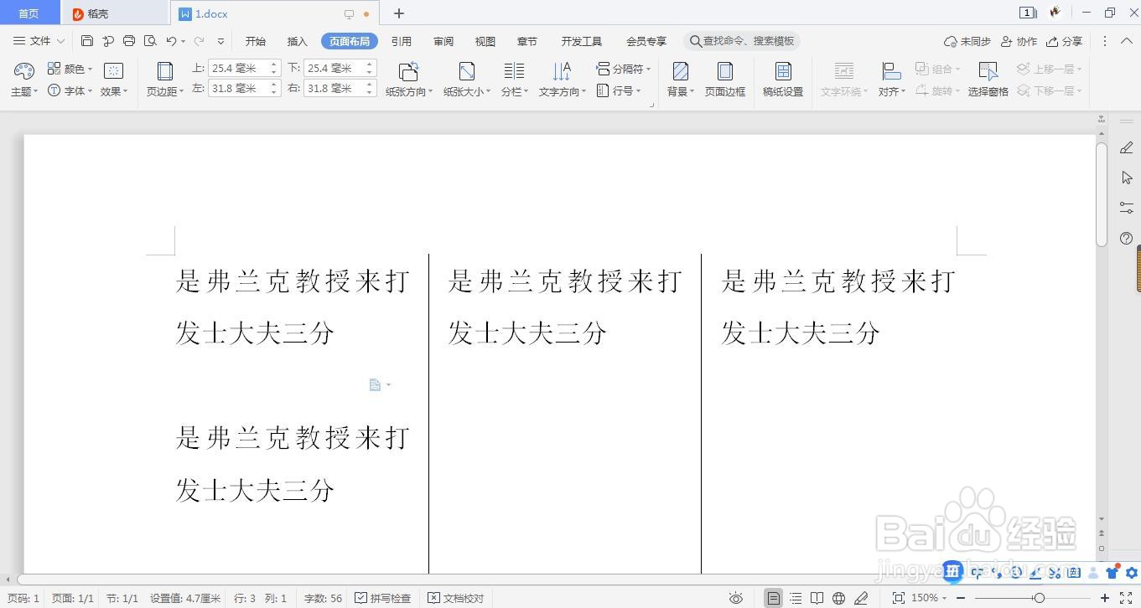Click the 纸张大小 paper size icon

(466, 70)
